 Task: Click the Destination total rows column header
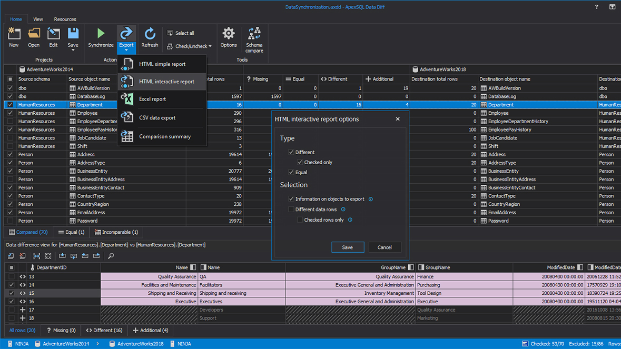click(443, 79)
